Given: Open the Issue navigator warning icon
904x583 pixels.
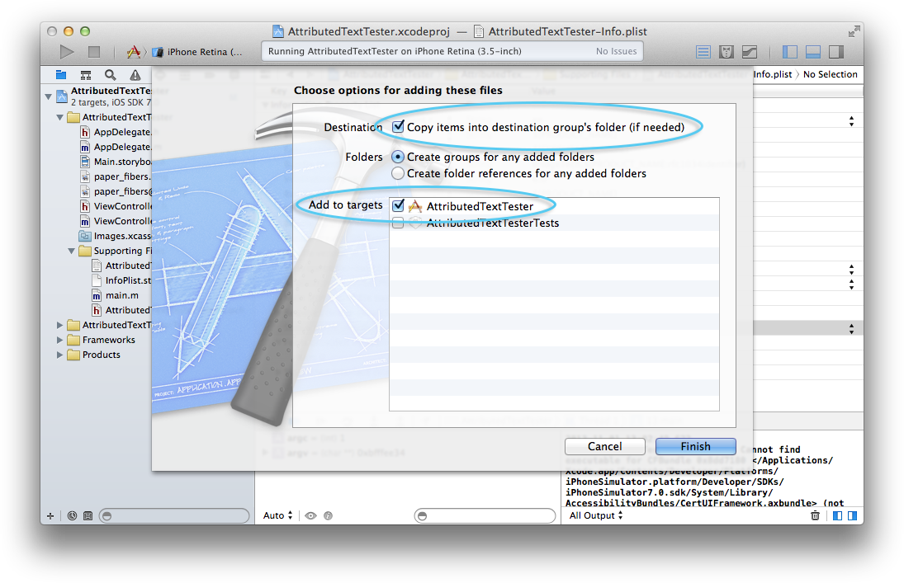Looking at the screenshot, I should (x=135, y=75).
